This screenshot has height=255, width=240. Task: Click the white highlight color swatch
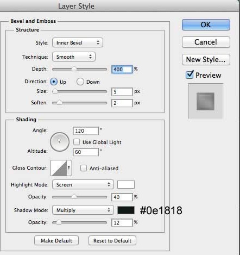126,185
